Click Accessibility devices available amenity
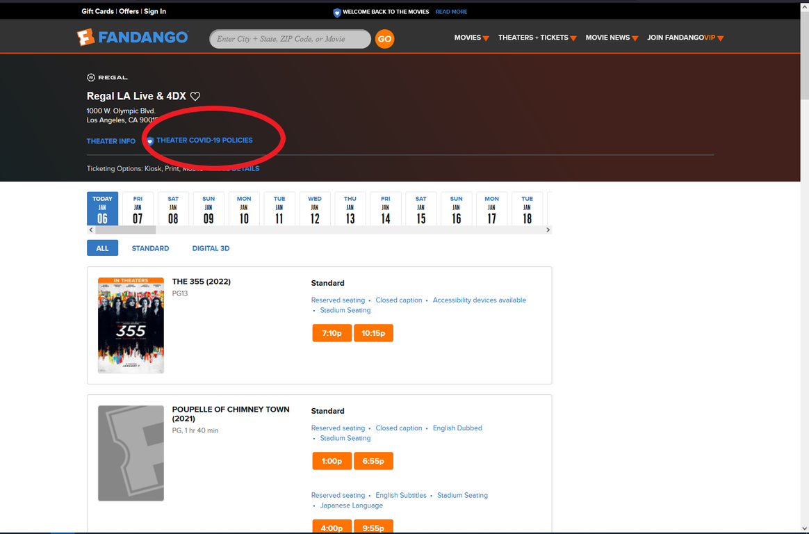 click(x=480, y=300)
